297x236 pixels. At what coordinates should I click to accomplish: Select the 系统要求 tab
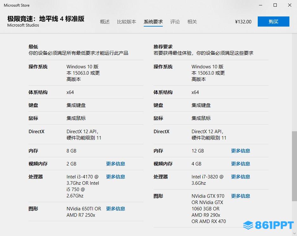[x=153, y=22]
